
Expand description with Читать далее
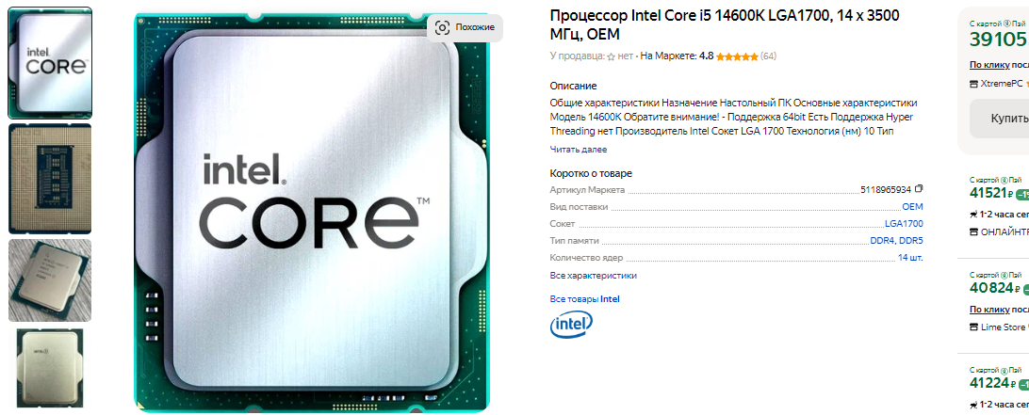579,150
